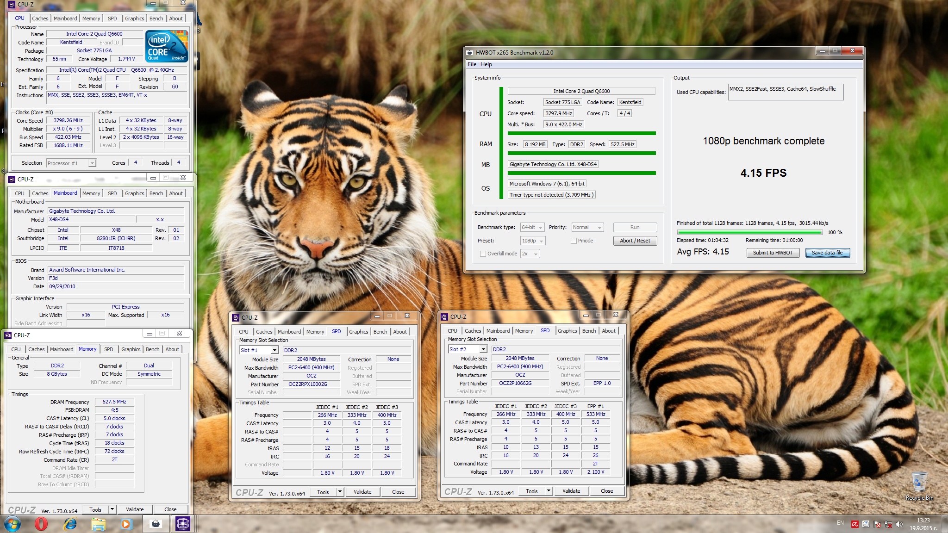Toggle the Overkill mode checkbox
Screen dimensions: 948x533
pyautogui.click(x=483, y=254)
